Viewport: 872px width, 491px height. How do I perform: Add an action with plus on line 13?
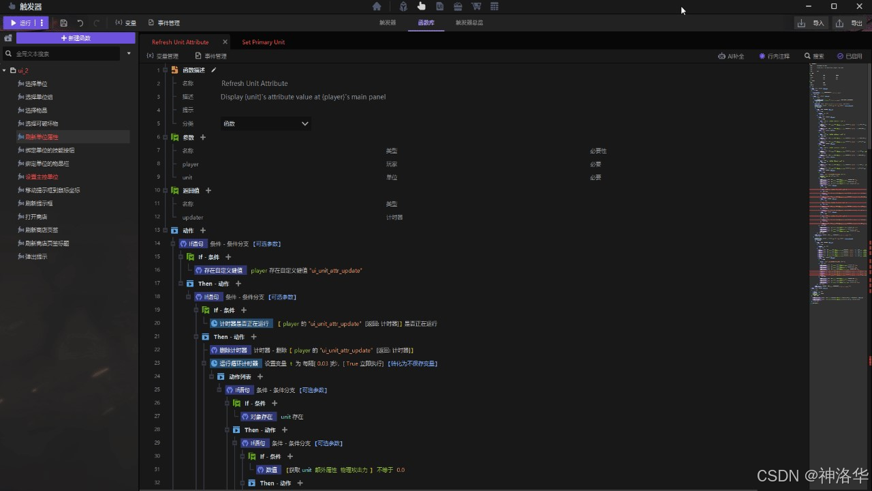(202, 230)
